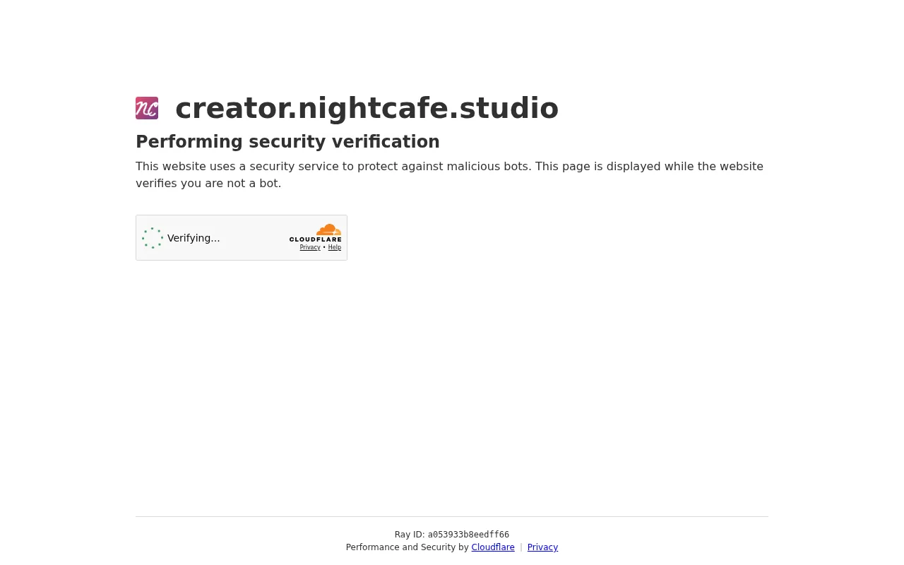
Task: Click the Cloudflare cloud logo in the widget
Action: coord(315,233)
